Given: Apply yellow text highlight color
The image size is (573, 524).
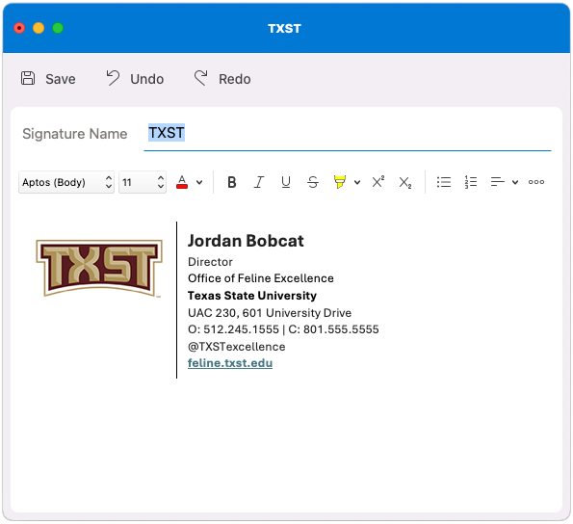Looking at the screenshot, I should [x=340, y=182].
